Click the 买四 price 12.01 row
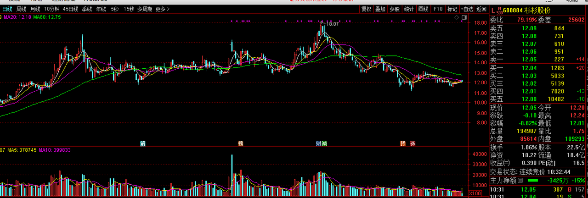This screenshot has height=198, width=588. tap(538, 91)
